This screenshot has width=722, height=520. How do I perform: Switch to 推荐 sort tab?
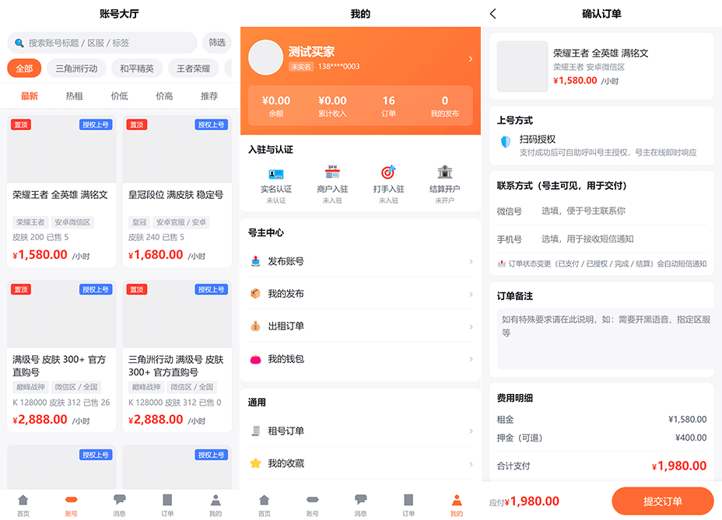click(x=209, y=96)
